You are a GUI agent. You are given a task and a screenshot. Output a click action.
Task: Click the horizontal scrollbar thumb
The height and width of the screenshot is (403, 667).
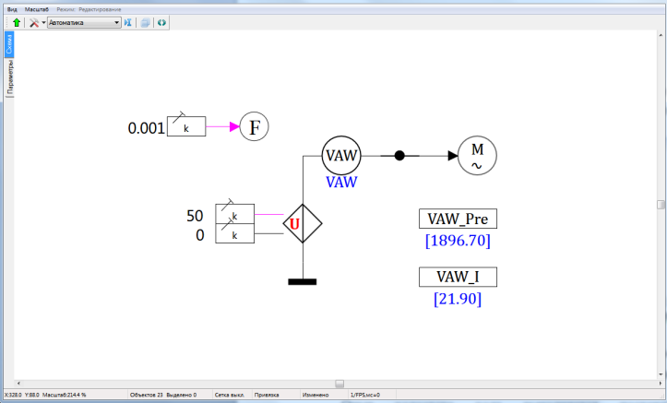pos(339,383)
